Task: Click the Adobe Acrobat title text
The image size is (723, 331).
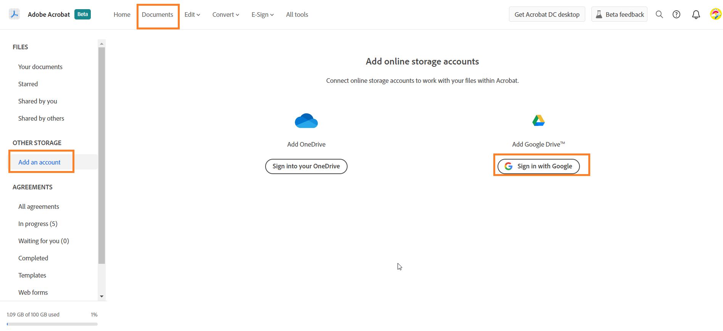Action: [x=49, y=15]
